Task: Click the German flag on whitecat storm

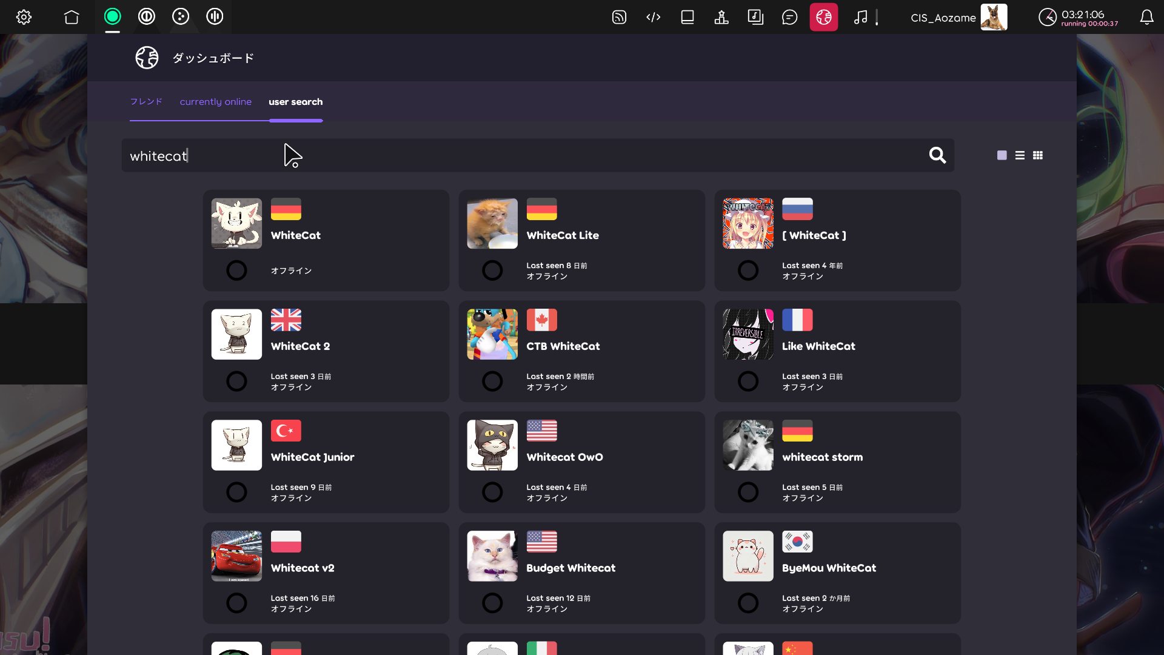Action: [x=797, y=431]
